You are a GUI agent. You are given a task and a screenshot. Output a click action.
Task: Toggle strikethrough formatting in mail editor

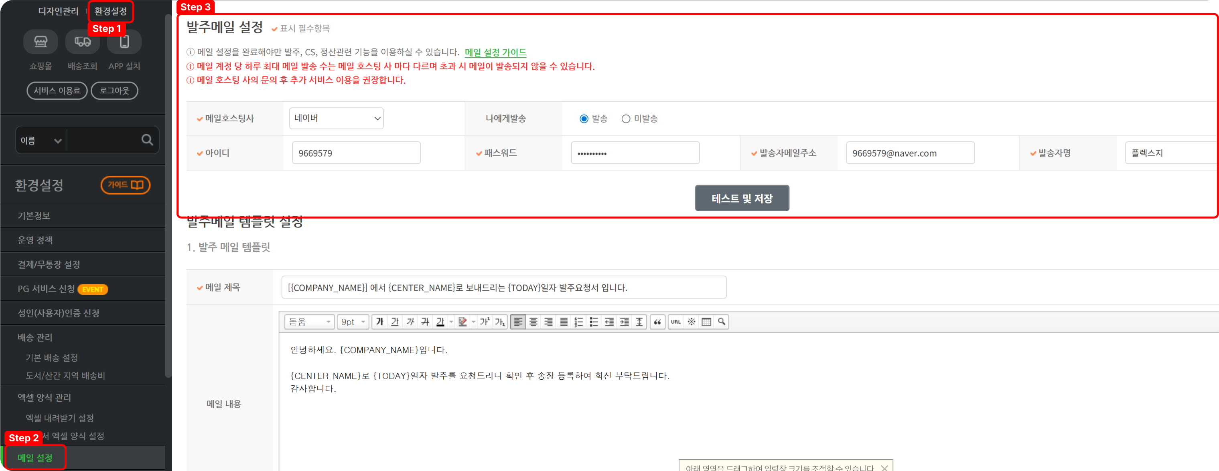[x=425, y=322]
